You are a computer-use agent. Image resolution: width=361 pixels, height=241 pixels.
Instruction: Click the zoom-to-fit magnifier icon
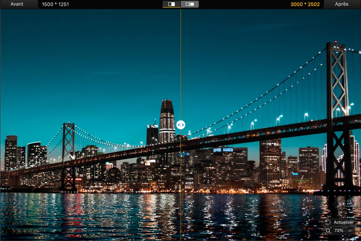(x=328, y=230)
